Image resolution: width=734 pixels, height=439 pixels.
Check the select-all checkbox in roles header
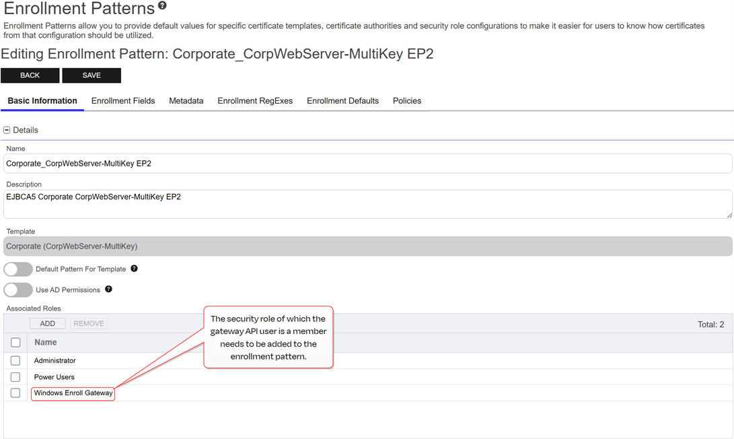(15, 343)
